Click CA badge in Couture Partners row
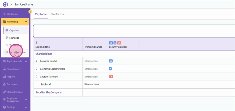 111,77
